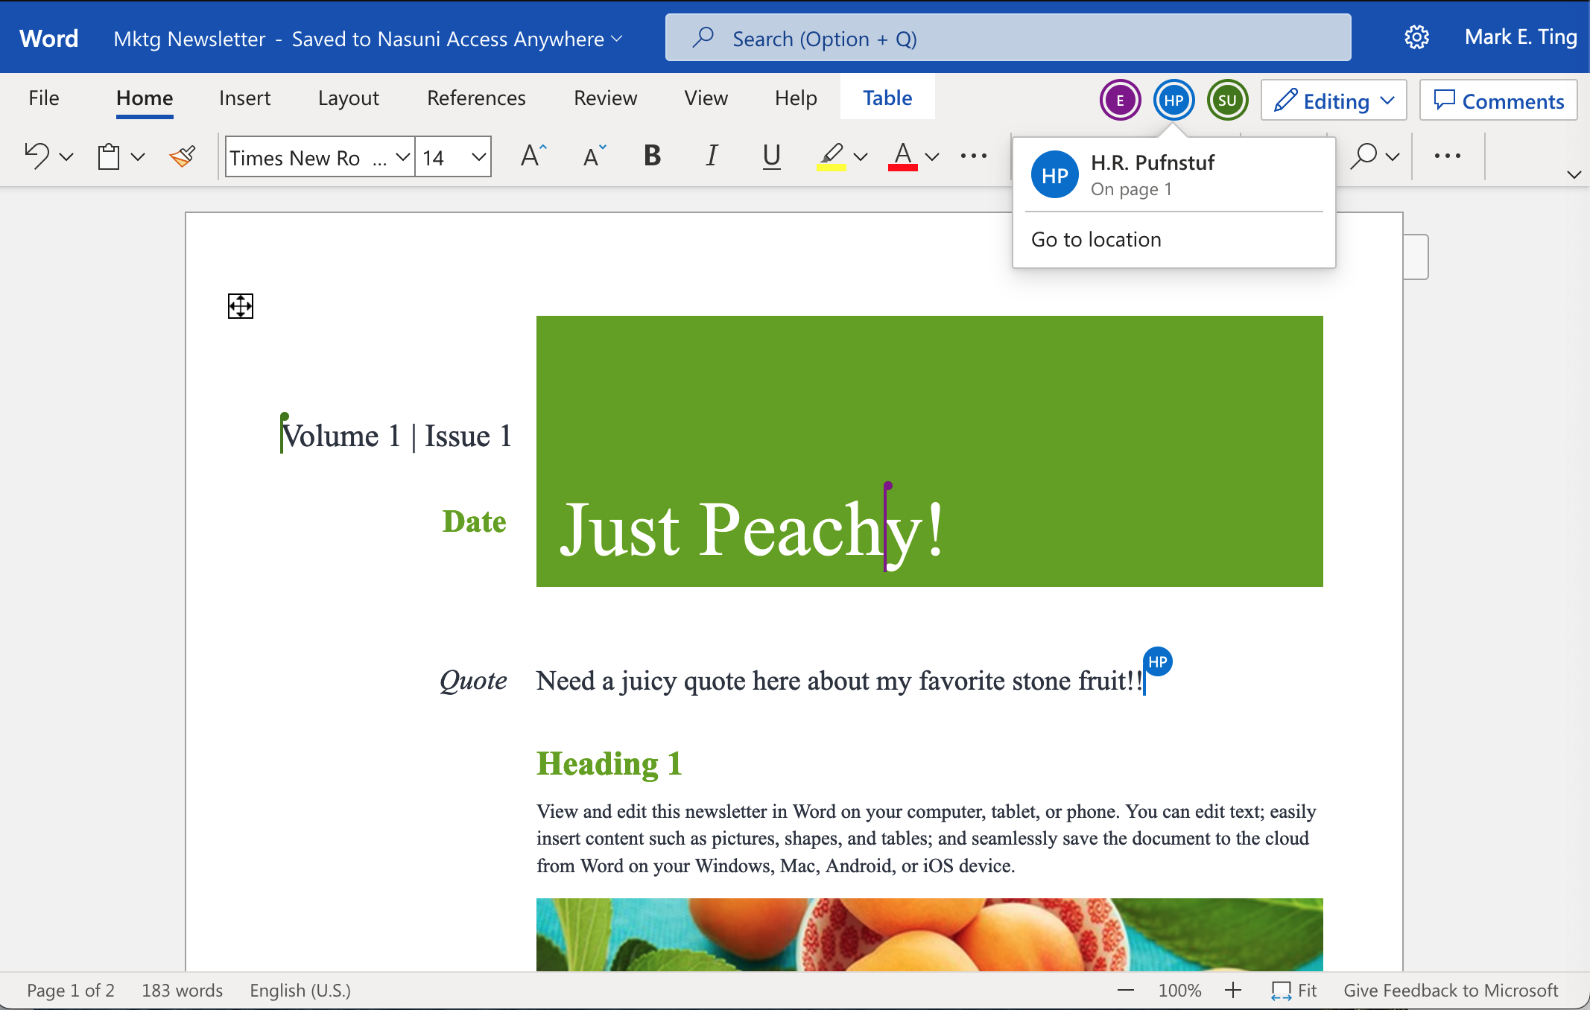Apply the red font color swatch

click(902, 156)
